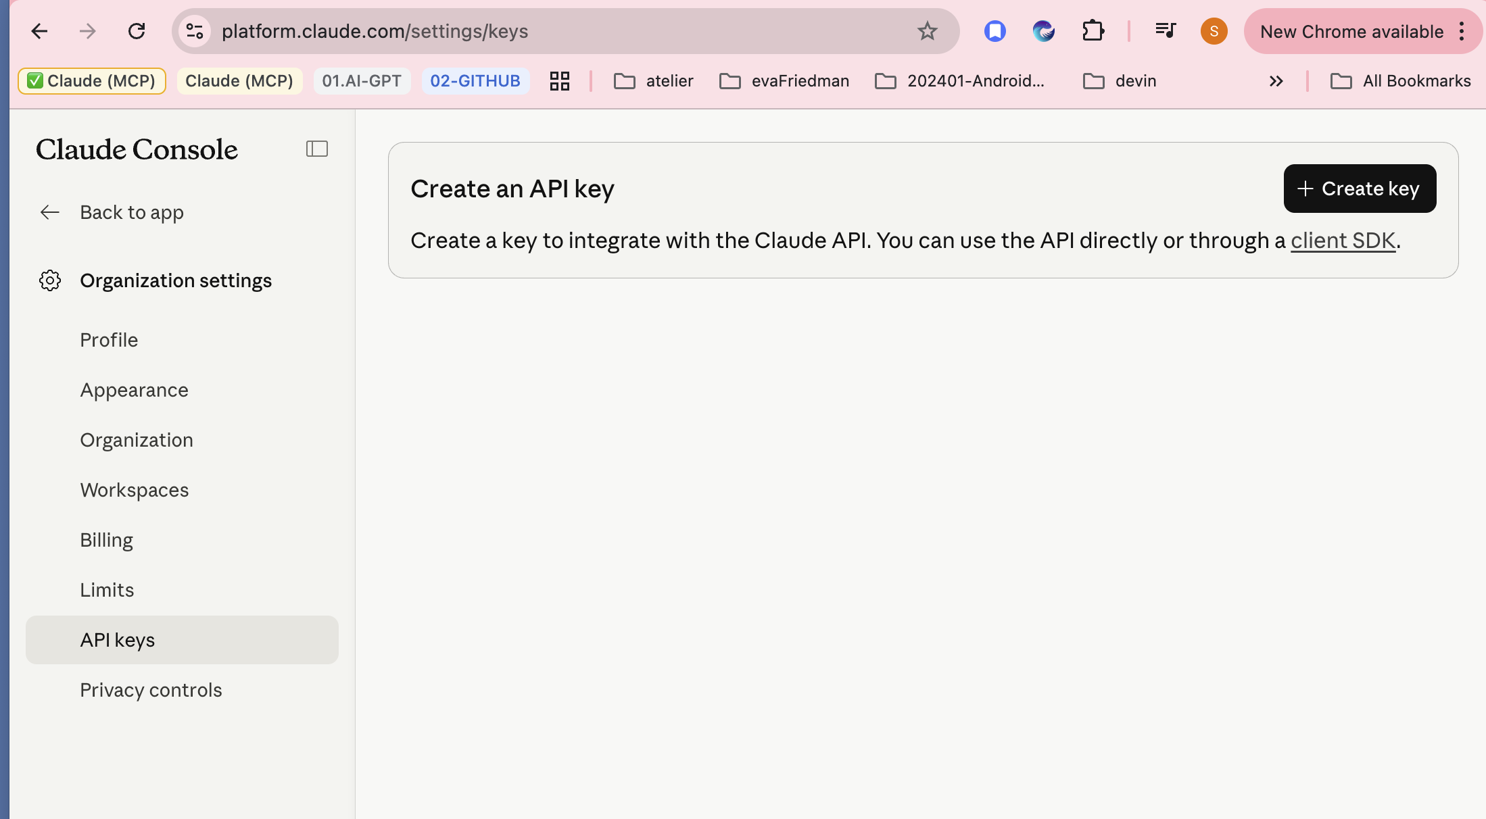Open the Extensions puzzle piece menu
The image size is (1486, 819).
pos(1093,31)
